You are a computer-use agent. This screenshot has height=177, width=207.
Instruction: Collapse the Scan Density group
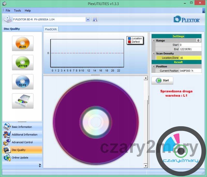coord(154,54)
